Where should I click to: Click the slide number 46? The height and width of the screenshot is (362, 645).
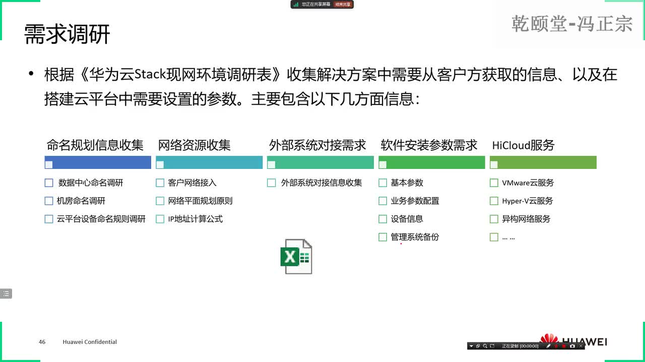point(42,342)
